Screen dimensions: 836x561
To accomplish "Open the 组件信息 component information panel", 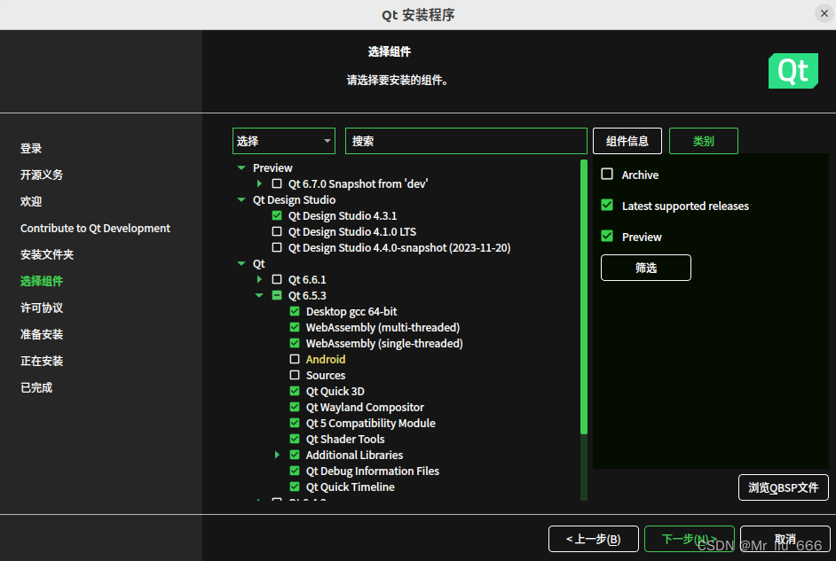I will (x=627, y=140).
